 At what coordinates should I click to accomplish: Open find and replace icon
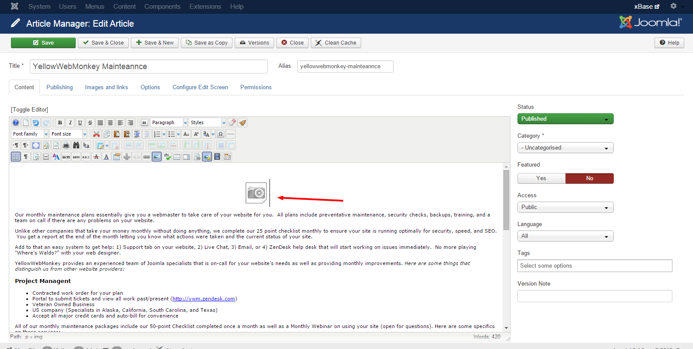(x=86, y=146)
